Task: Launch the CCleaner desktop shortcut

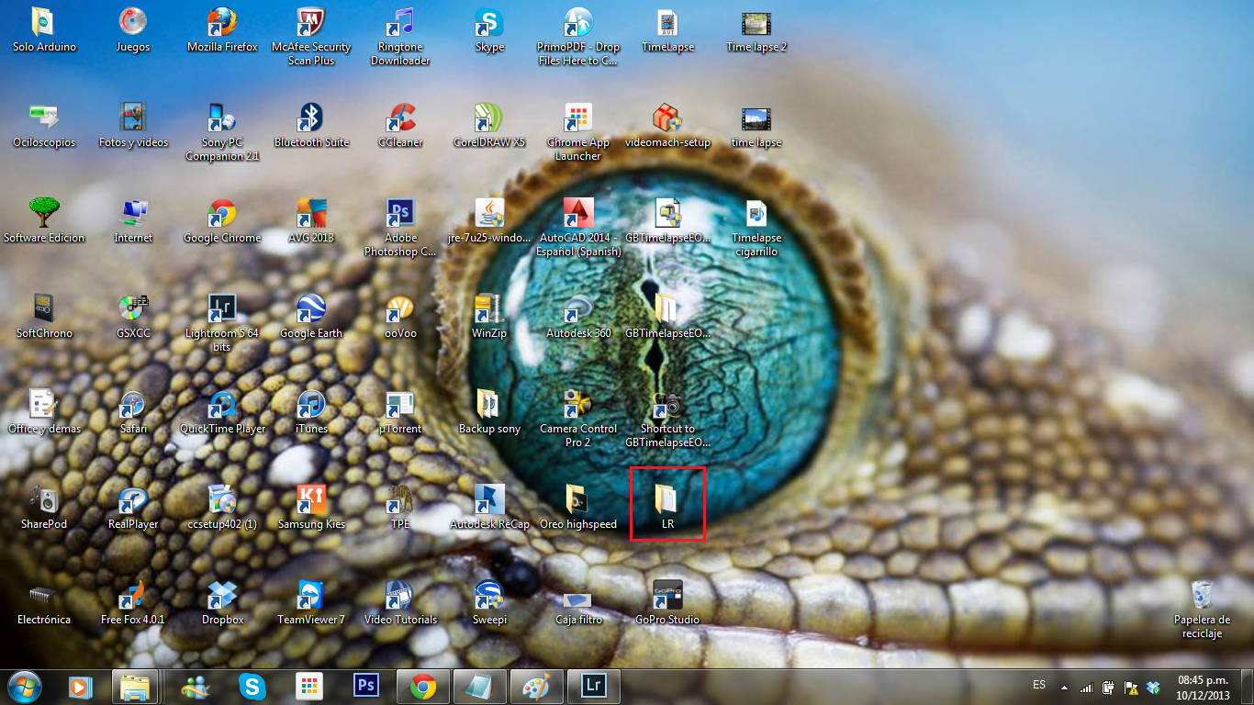Action: click(400, 126)
